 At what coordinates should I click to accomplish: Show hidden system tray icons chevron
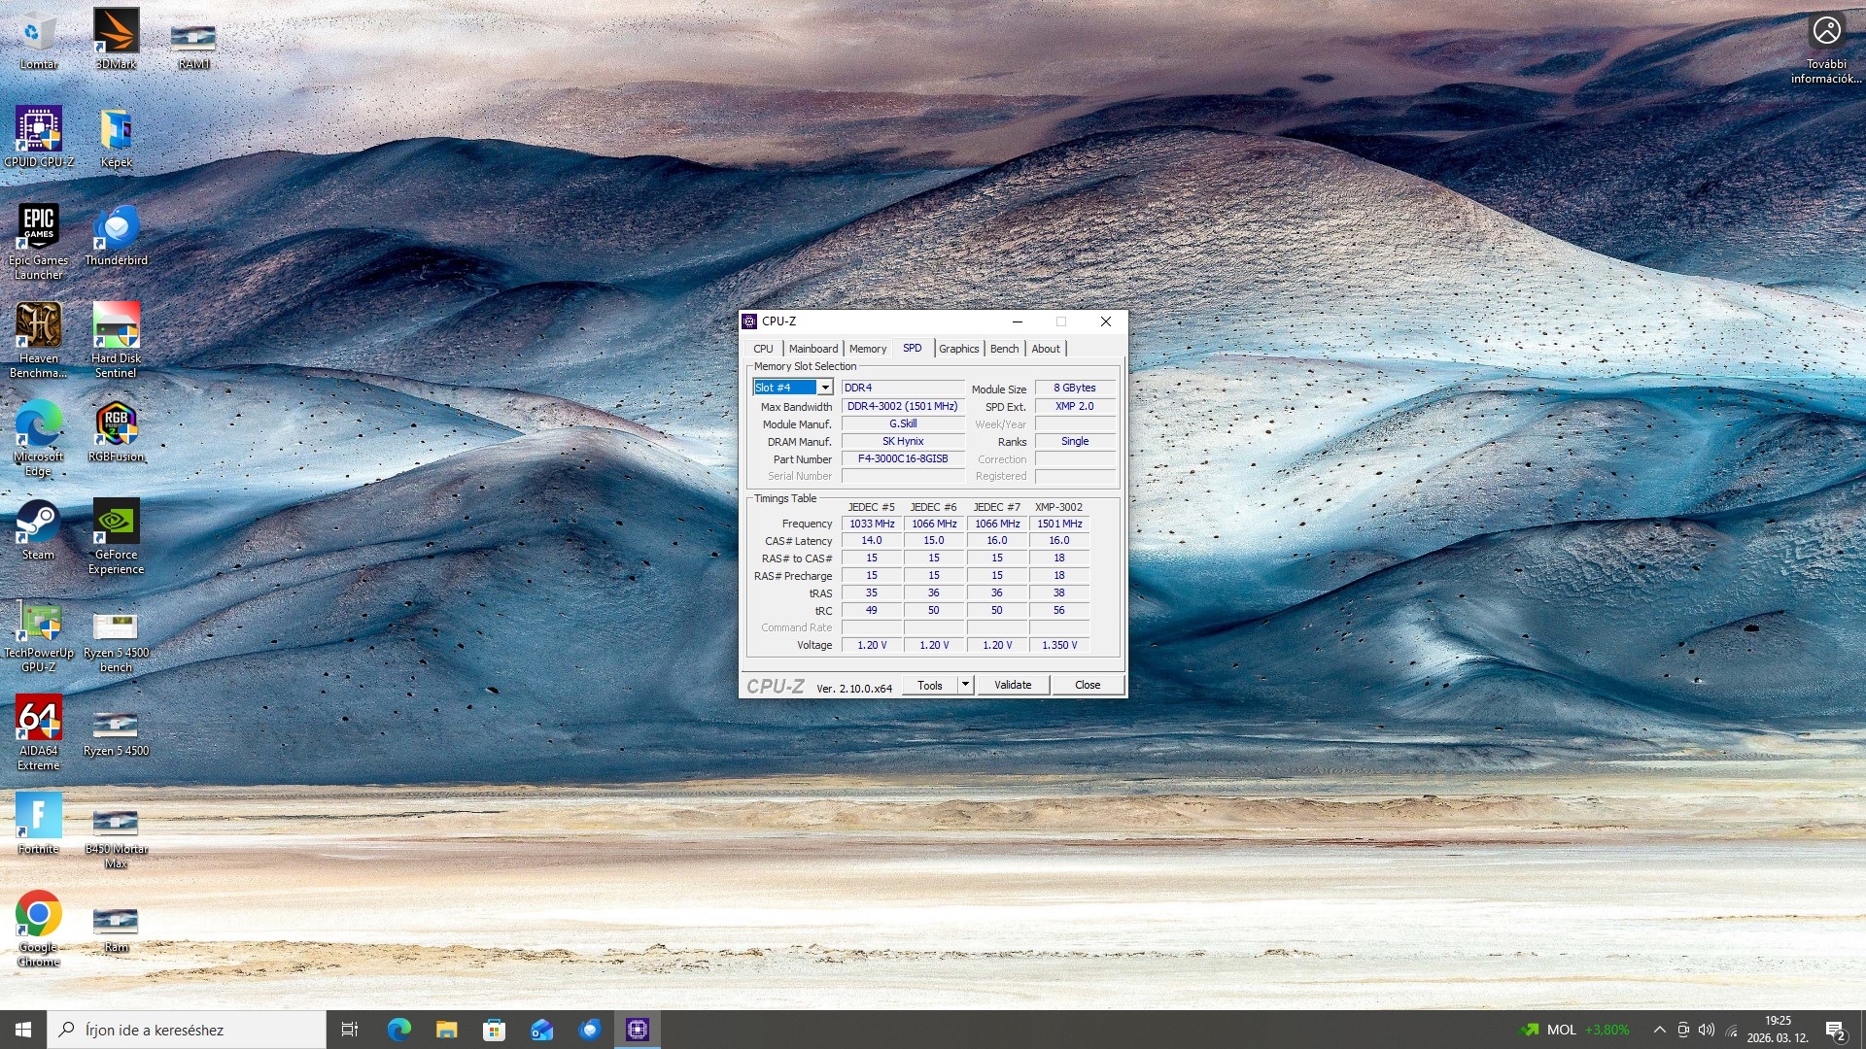[x=1659, y=1030]
